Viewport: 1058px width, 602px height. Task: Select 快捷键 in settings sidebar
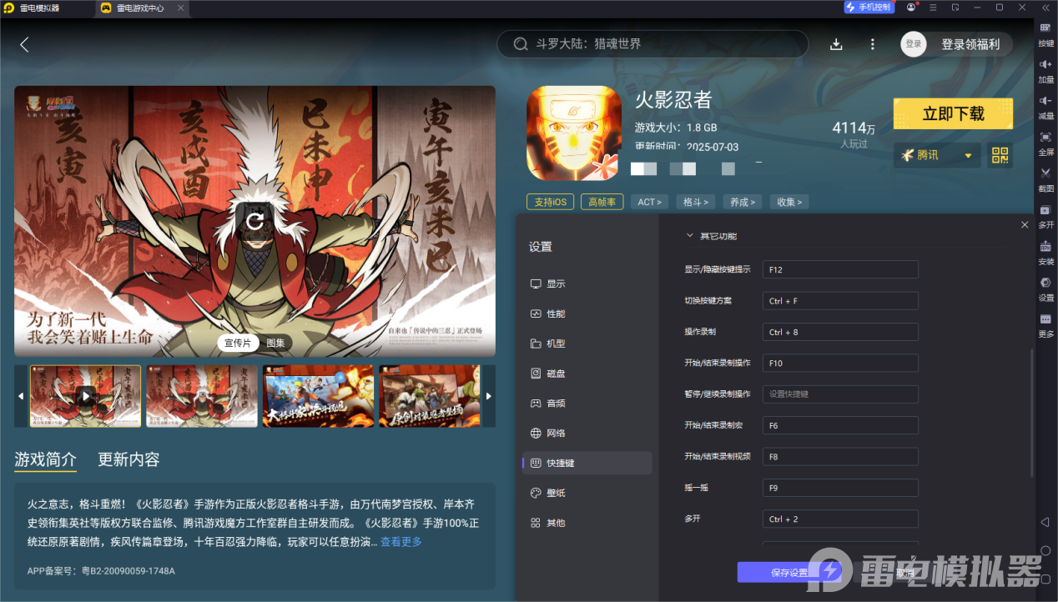click(x=587, y=463)
